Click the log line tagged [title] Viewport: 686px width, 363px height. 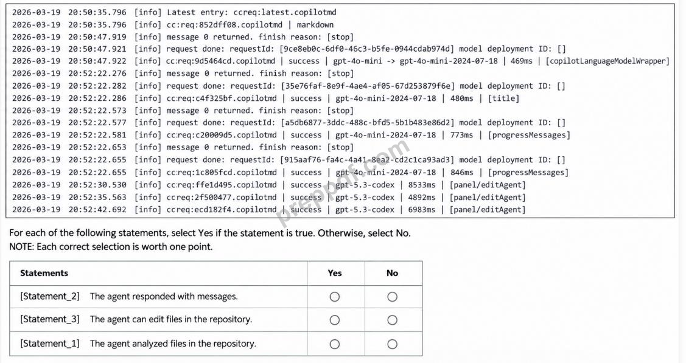tap(265, 99)
